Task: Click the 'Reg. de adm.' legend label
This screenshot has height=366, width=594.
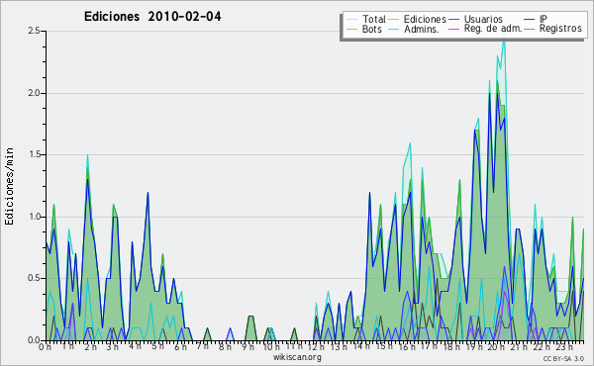Action: pos(493,29)
